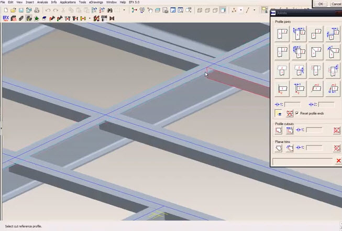342x231 pixels.
Task: Toggle the preview eye button in Joints dialog
Action: [279, 114]
